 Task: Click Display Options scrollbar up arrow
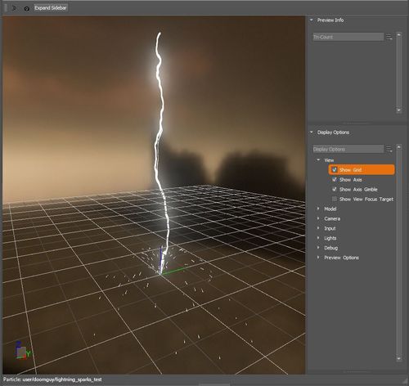click(399, 147)
